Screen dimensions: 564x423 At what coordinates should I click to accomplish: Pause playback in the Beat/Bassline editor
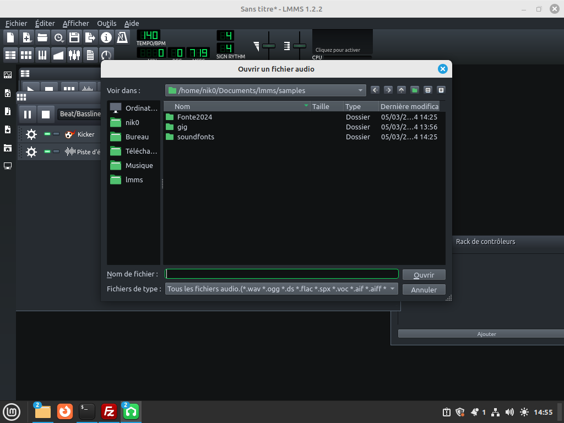(x=28, y=115)
